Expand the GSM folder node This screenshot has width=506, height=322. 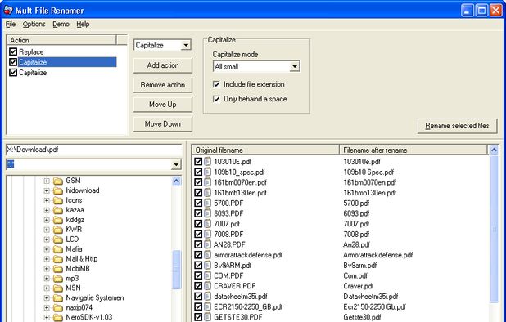point(47,181)
